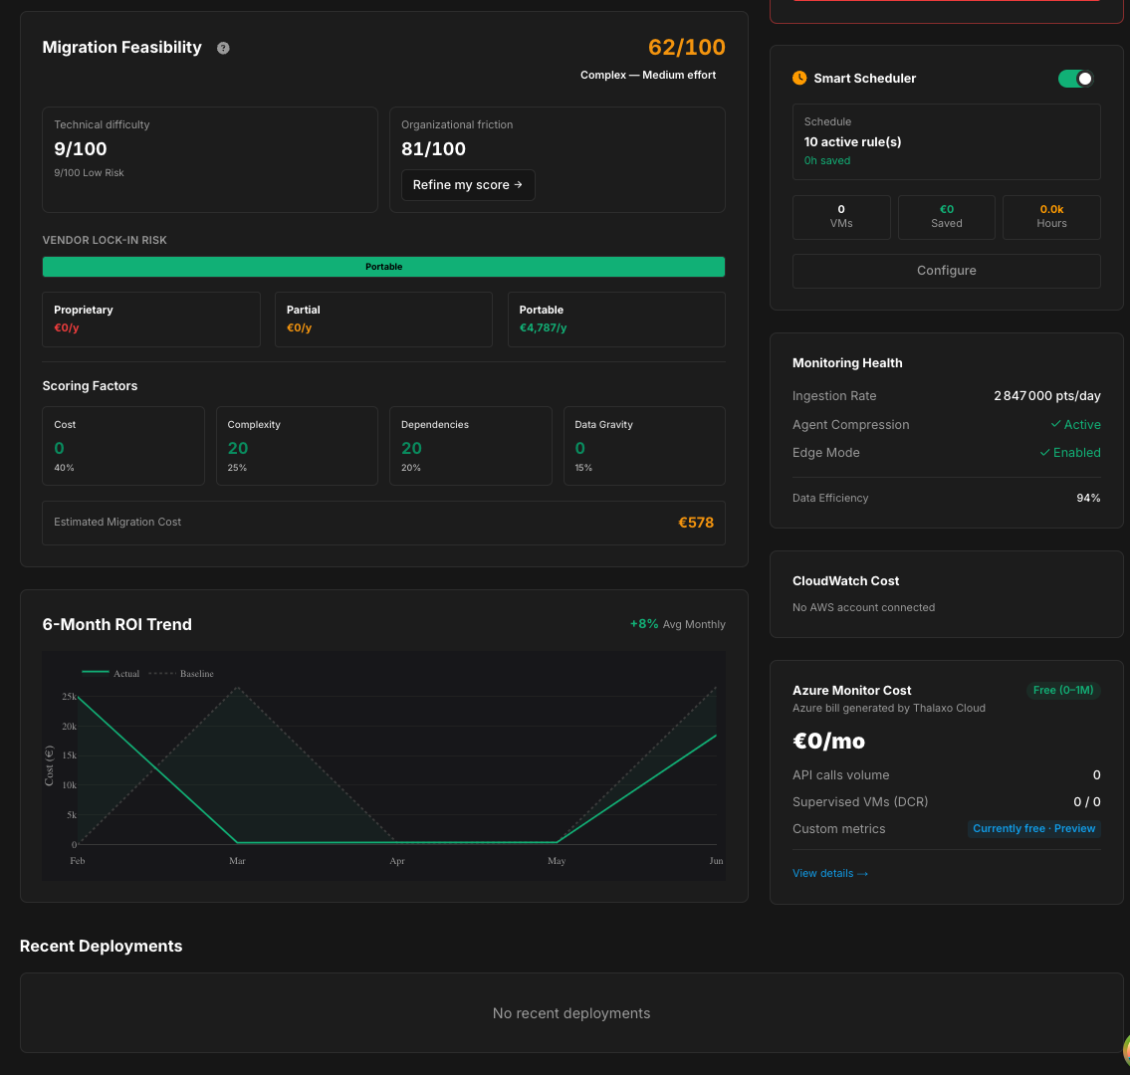
Task: Click the 9/100 Low Risk text
Action: click(x=89, y=173)
